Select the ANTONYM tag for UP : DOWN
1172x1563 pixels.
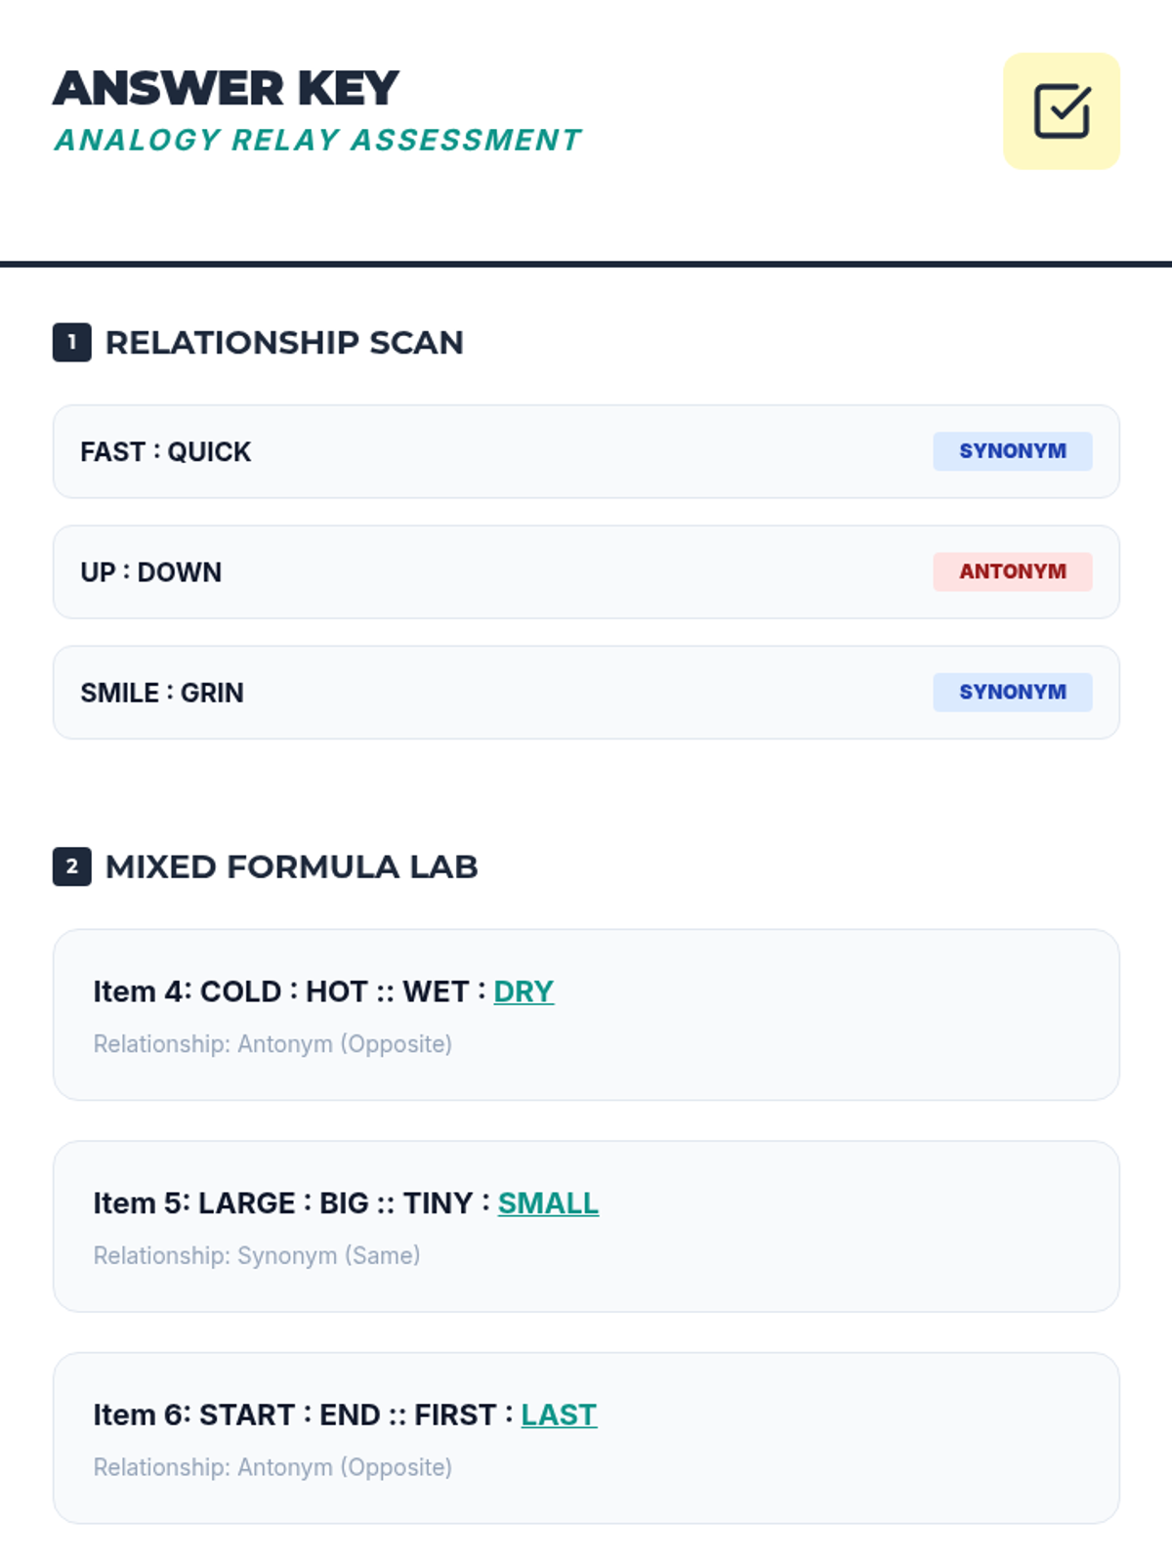pos(1013,571)
